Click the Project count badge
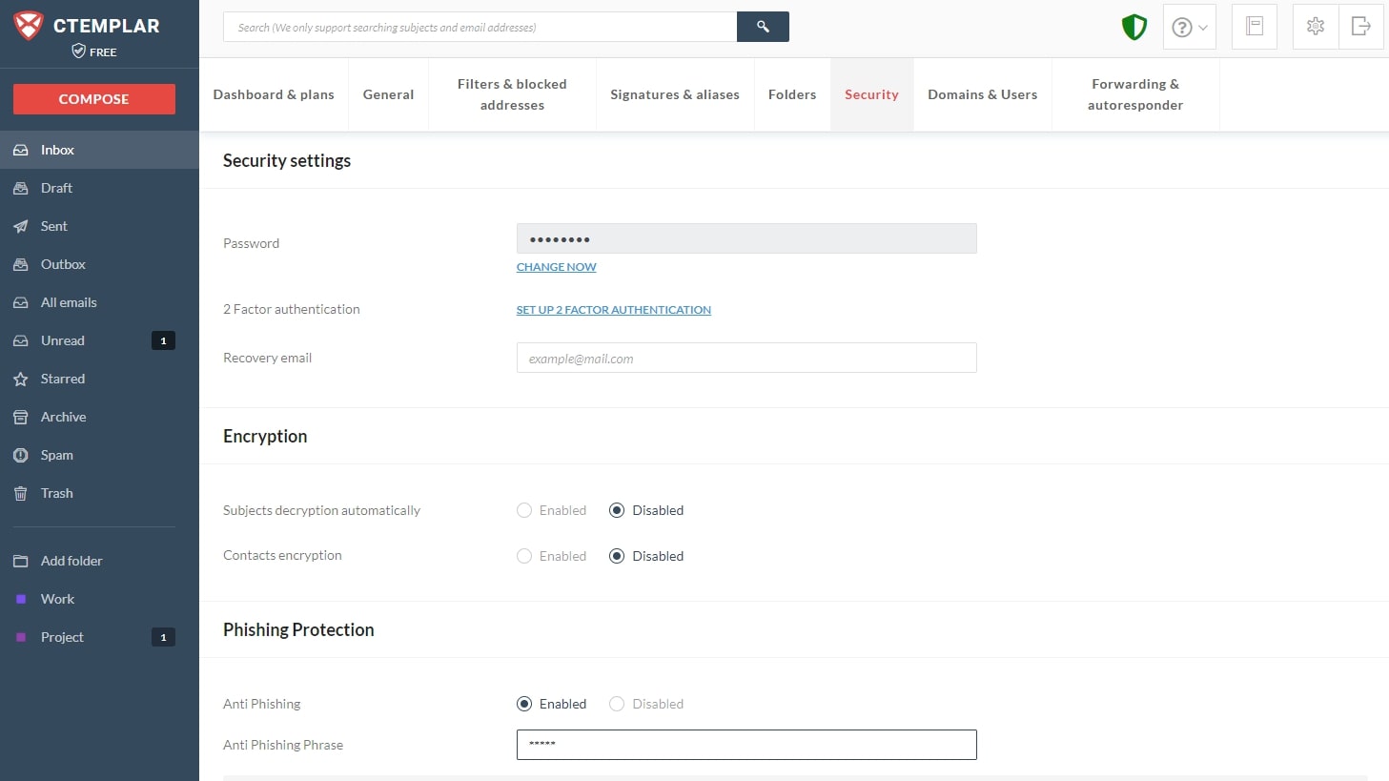This screenshot has width=1389, height=781. tap(163, 637)
